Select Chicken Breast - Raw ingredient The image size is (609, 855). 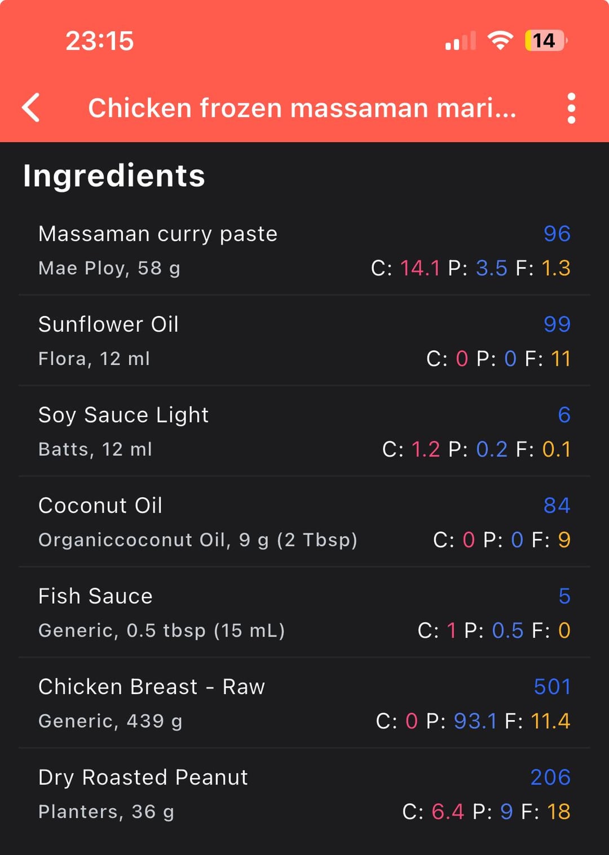[x=151, y=687]
